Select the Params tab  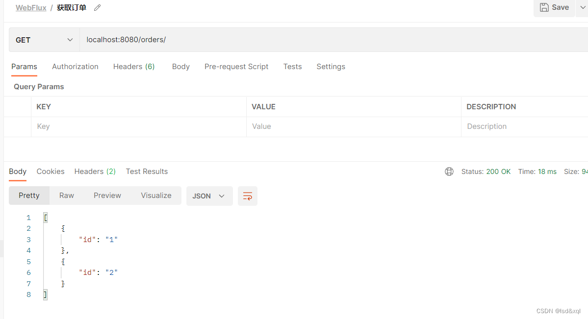pyautogui.click(x=24, y=66)
